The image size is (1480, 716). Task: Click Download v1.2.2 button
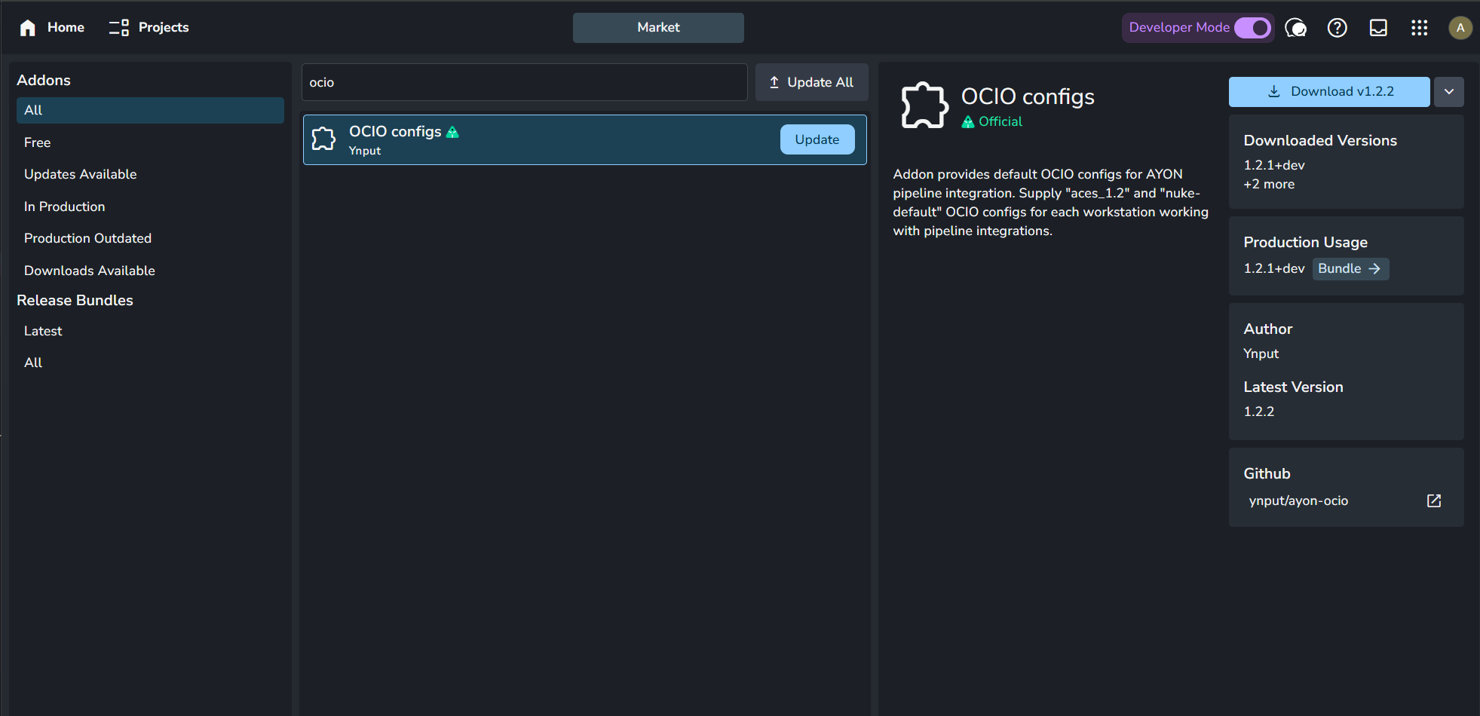(x=1328, y=92)
